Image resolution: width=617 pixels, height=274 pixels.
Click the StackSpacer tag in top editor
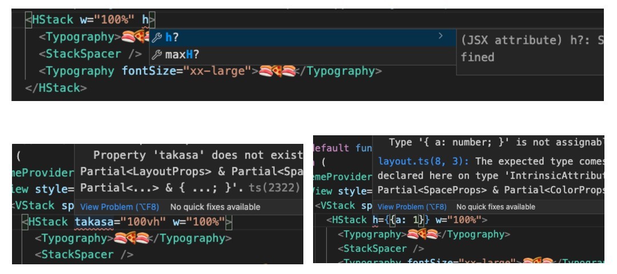[x=90, y=54]
